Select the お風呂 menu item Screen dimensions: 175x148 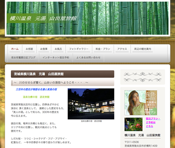(x=58, y=49)
